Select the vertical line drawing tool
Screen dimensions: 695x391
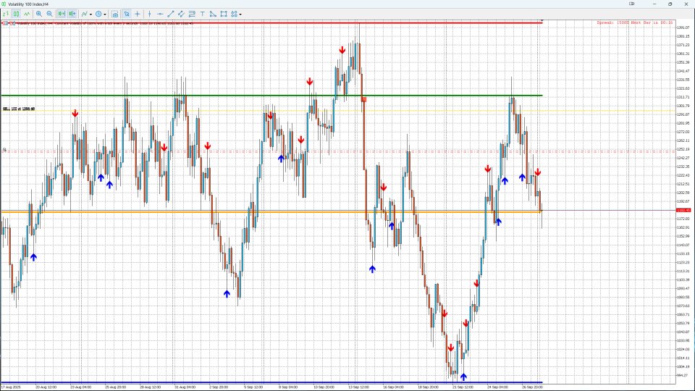tap(149, 14)
